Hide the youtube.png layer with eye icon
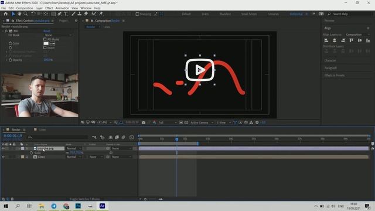The width and height of the screenshot is (375, 211). pyautogui.click(x=3, y=148)
